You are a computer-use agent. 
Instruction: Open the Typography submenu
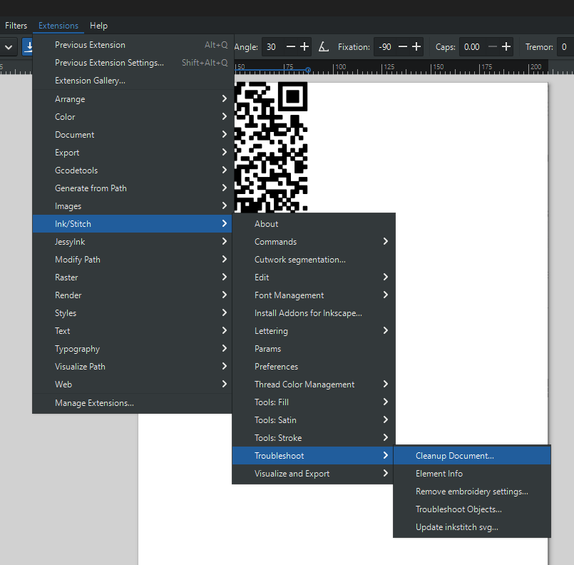(x=132, y=349)
